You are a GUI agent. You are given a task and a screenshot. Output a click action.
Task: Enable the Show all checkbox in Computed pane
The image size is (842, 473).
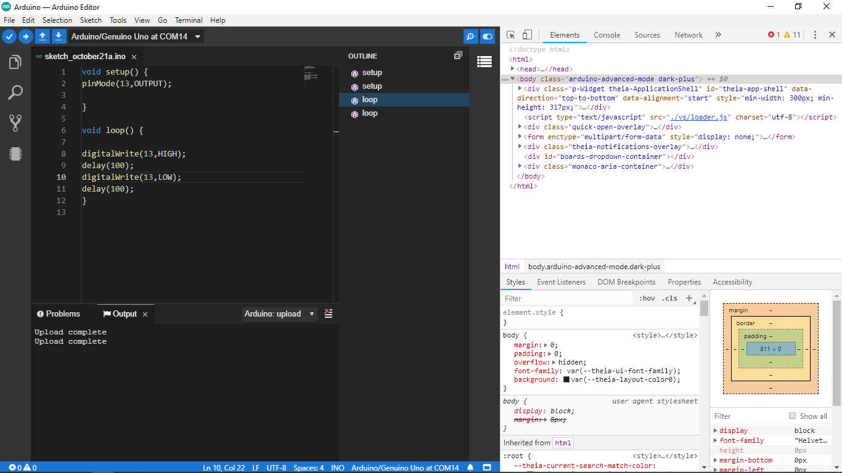(x=793, y=416)
